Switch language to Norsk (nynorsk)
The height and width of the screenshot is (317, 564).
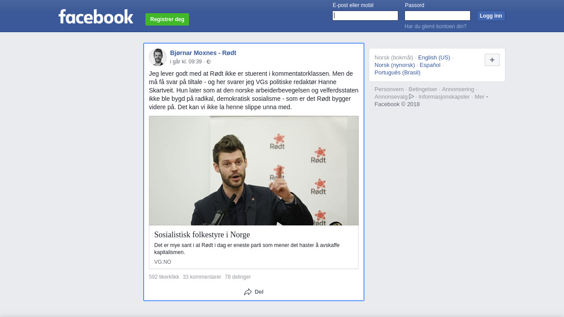395,65
